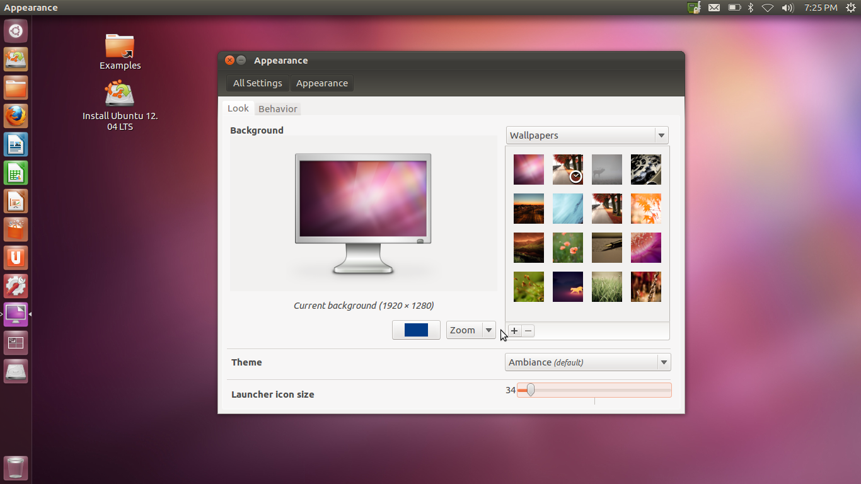This screenshot has height=484, width=861.
Task: Select the gray foggy deer wallpaper
Action: click(607, 170)
